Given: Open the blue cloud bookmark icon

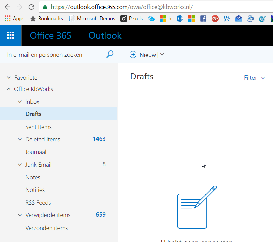Looking at the screenshot, I should [x=151, y=18].
